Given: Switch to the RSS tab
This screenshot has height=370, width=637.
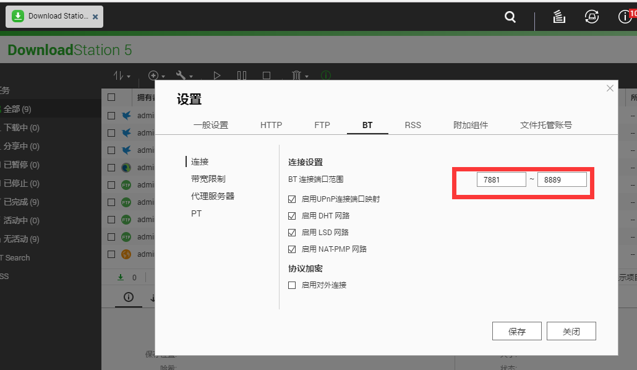Looking at the screenshot, I should (413, 125).
